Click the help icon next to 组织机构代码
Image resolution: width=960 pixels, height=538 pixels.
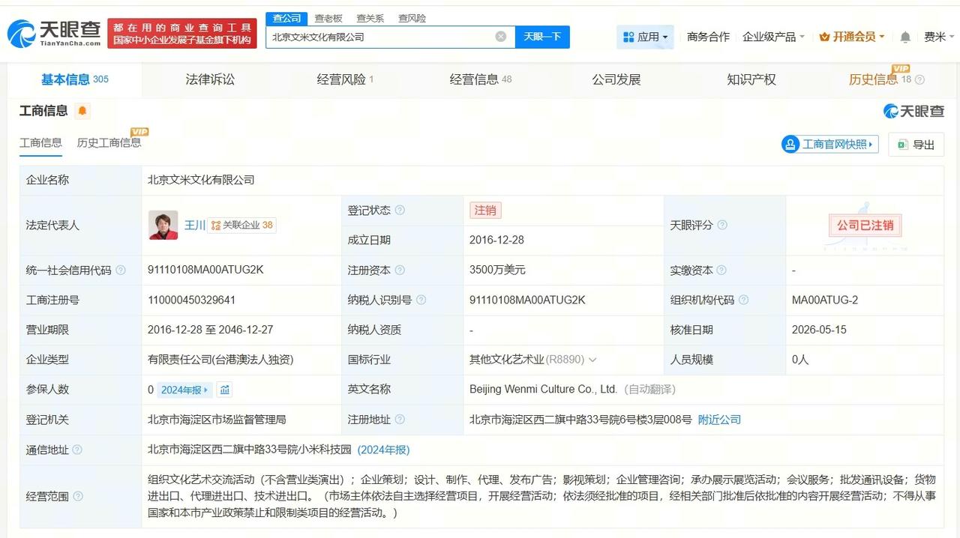pos(743,300)
